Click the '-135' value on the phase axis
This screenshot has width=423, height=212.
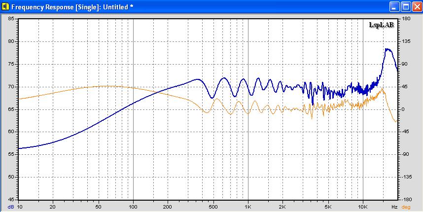(406, 177)
